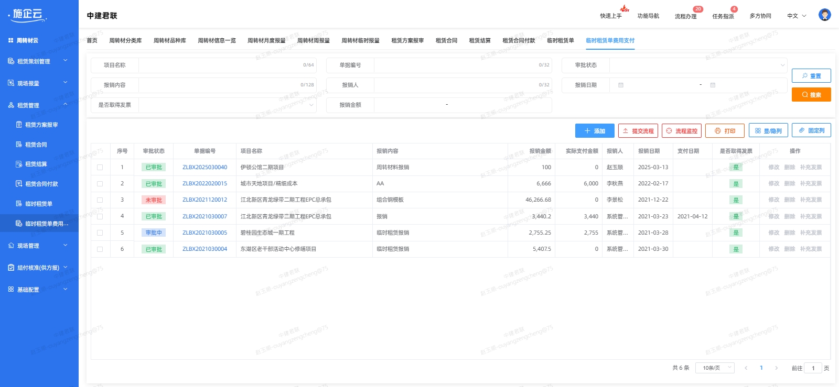Image resolution: width=839 pixels, height=387 pixels.
Task: Click the calendar icon for 报销日期 start
Action: (x=621, y=85)
